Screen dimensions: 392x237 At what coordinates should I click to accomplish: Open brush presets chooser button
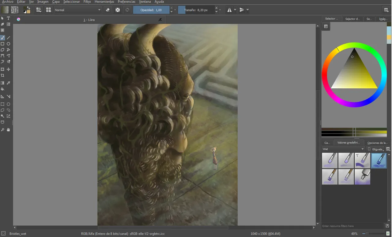pyautogui.click(x=48, y=10)
